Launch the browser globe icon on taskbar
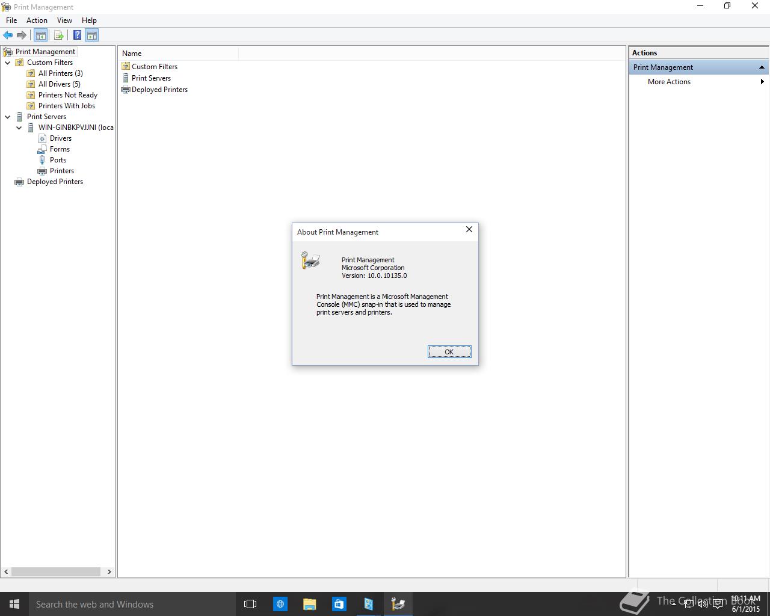Viewport: 770px width, 616px height. (x=280, y=604)
